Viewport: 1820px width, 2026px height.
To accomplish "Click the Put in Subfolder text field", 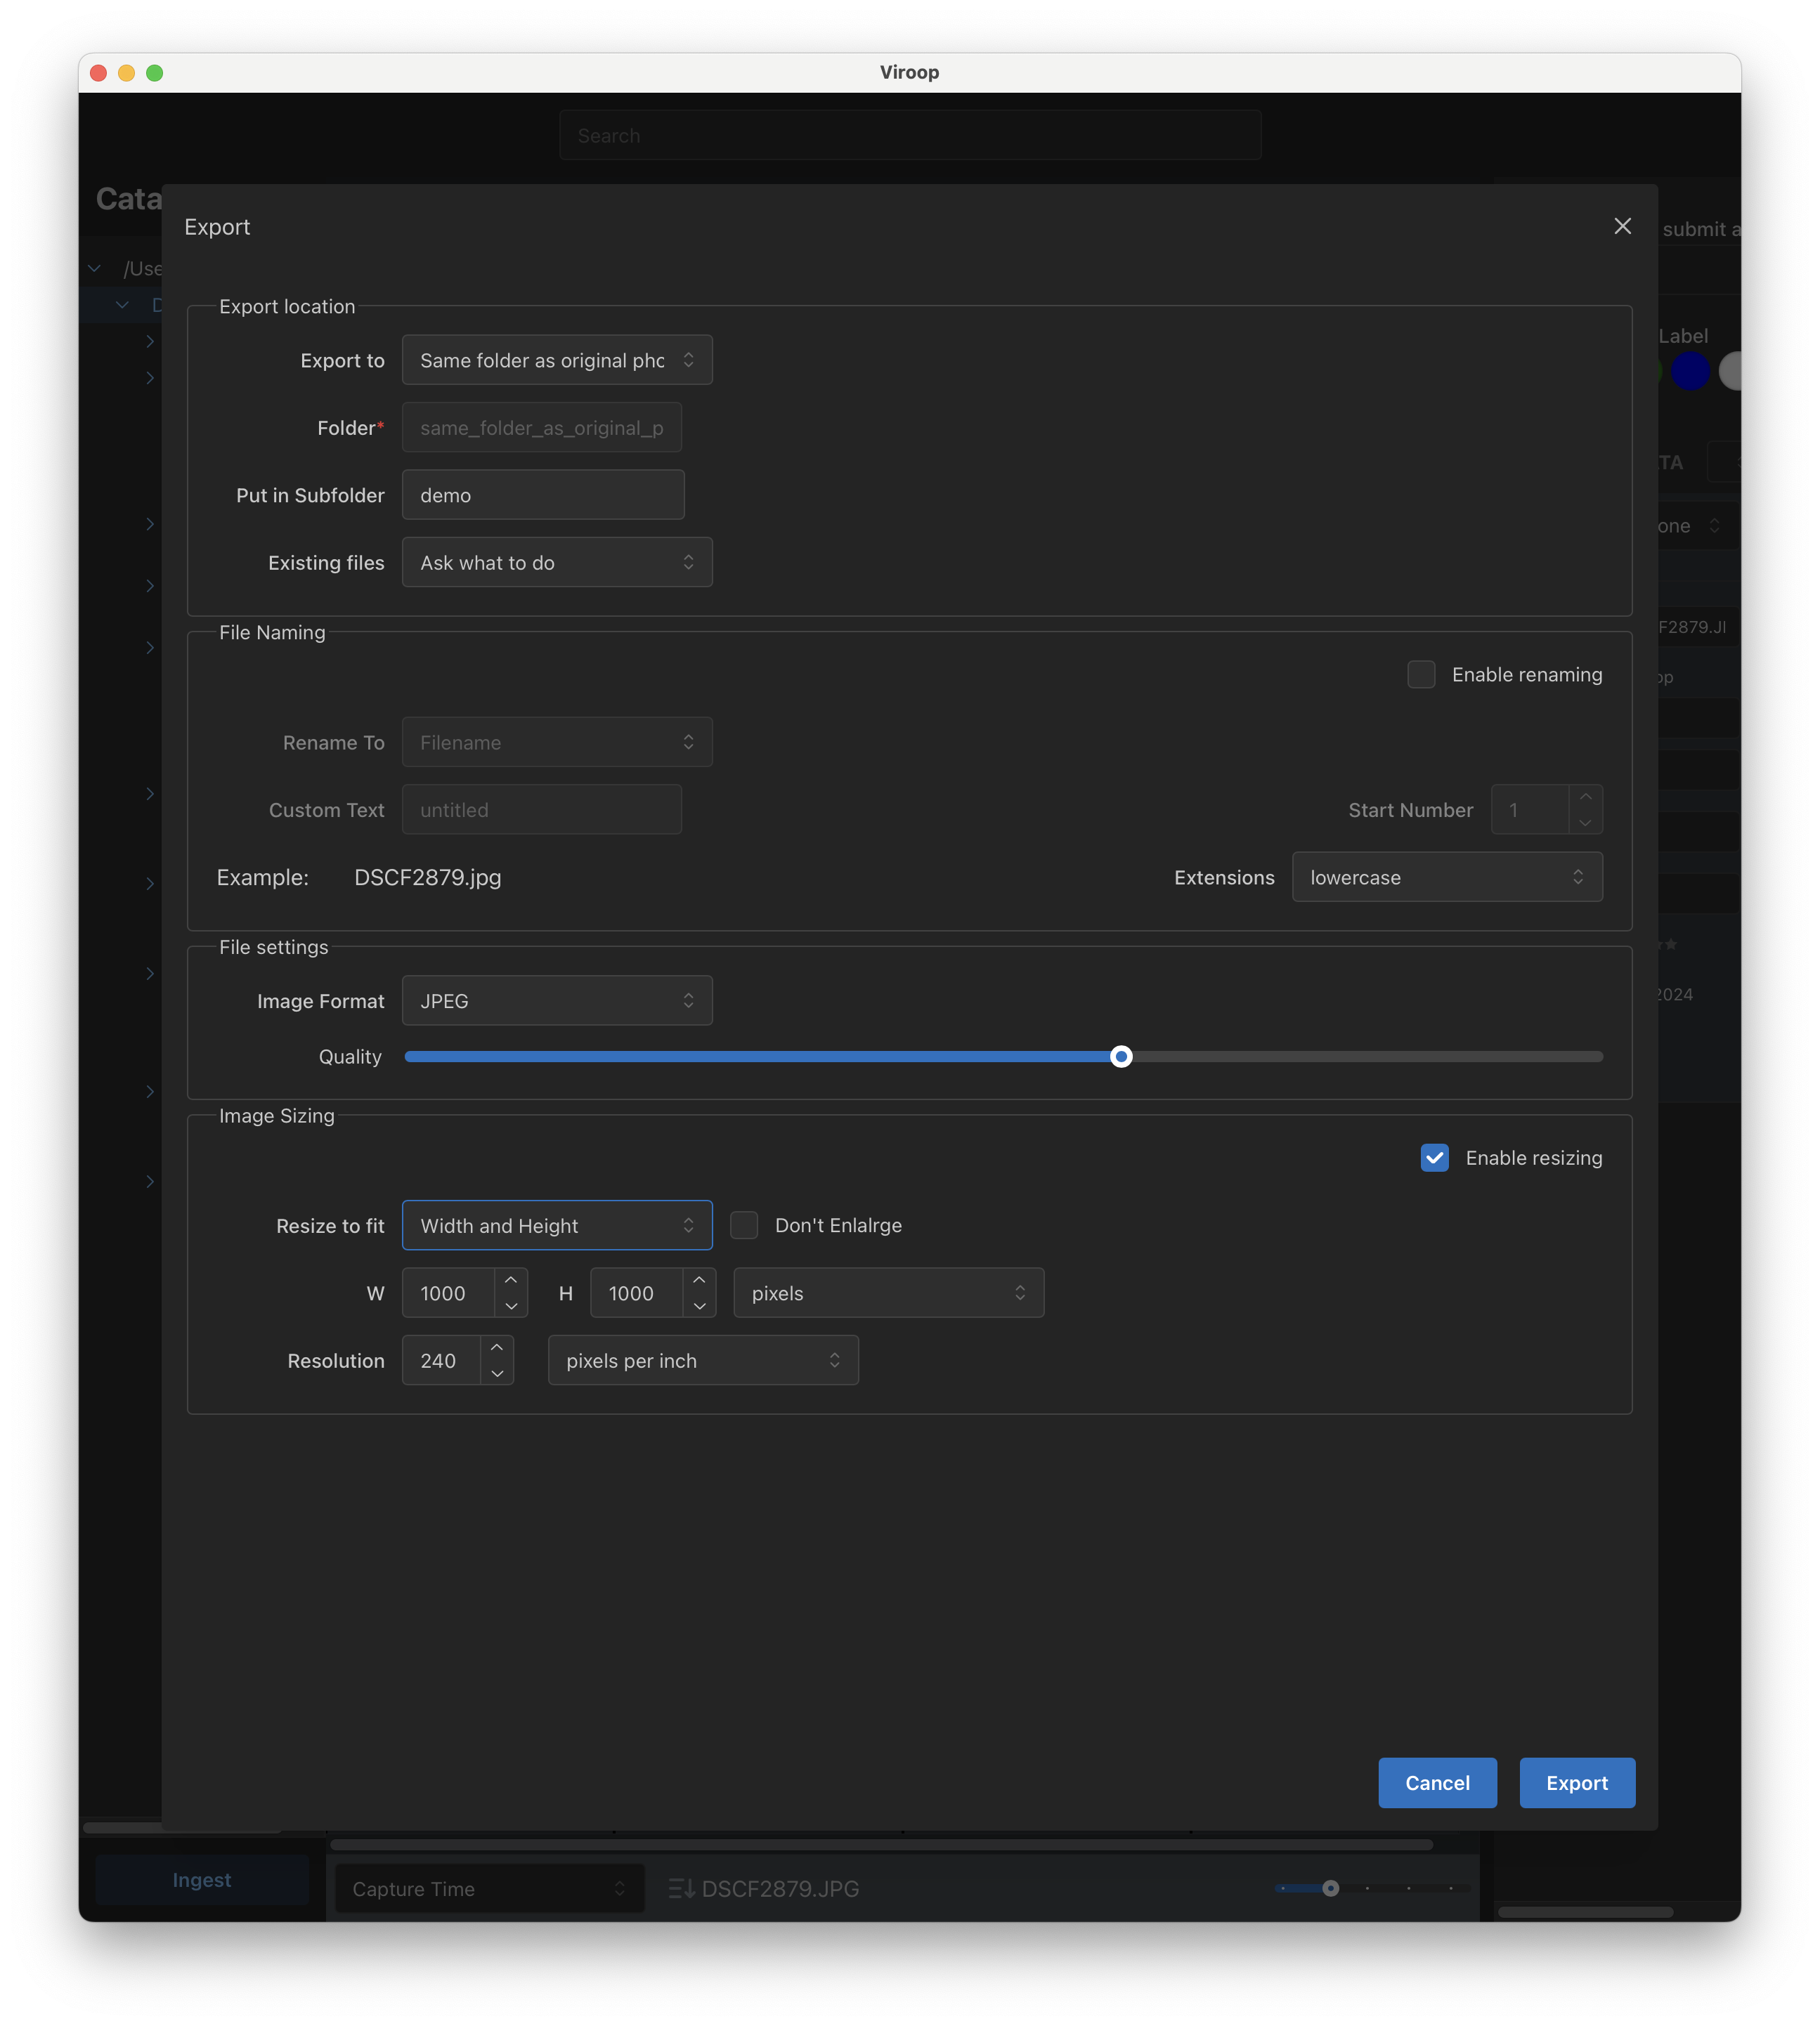I will [543, 495].
